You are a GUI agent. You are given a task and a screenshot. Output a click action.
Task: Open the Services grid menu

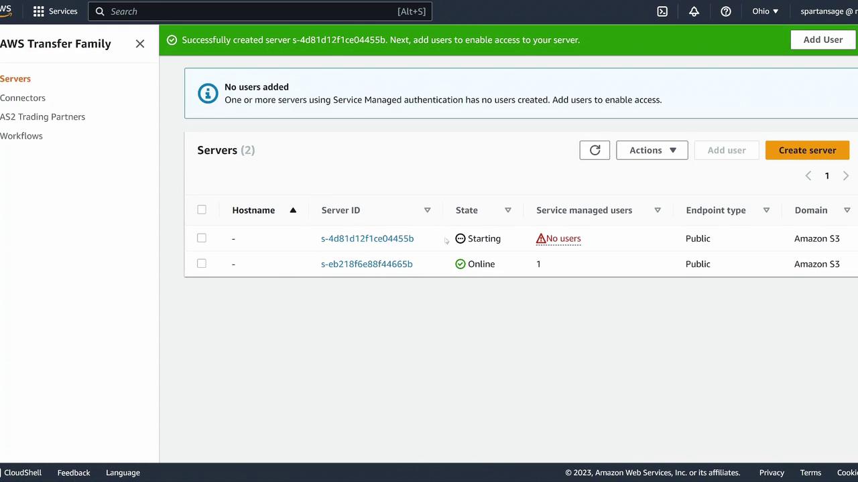[39, 11]
